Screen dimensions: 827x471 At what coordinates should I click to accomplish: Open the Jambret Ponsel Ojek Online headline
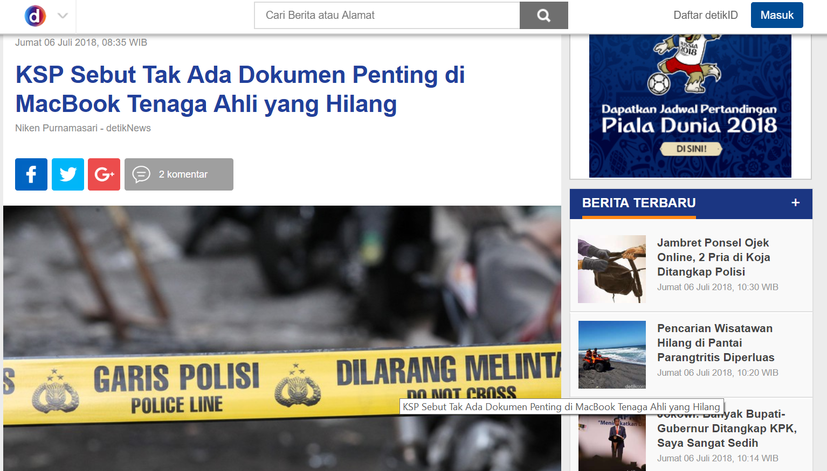pyautogui.click(x=713, y=257)
